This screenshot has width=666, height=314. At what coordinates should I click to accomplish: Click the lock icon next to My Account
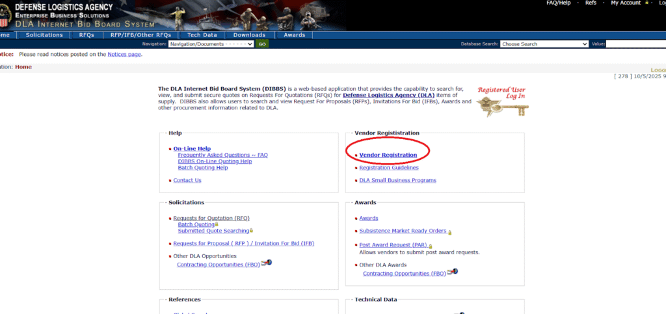(645, 3)
